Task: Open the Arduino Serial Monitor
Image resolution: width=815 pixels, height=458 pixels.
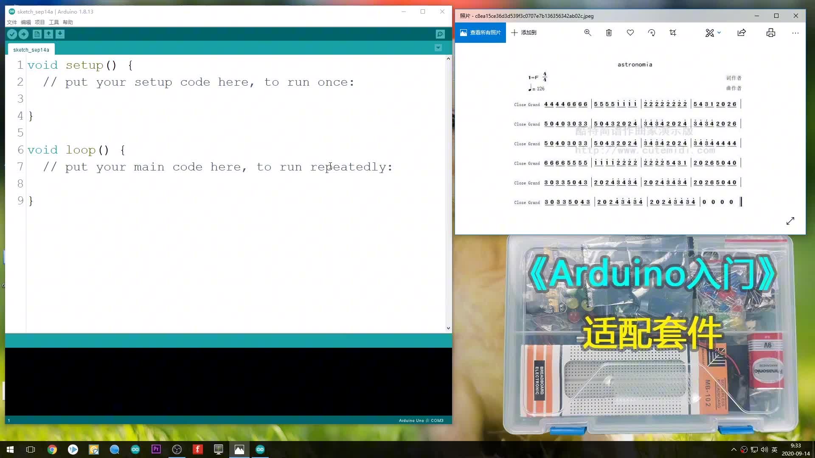Action: [440, 34]
